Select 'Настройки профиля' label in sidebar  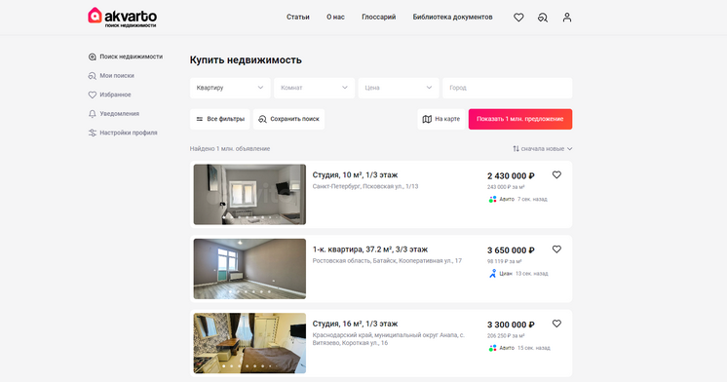129,133
